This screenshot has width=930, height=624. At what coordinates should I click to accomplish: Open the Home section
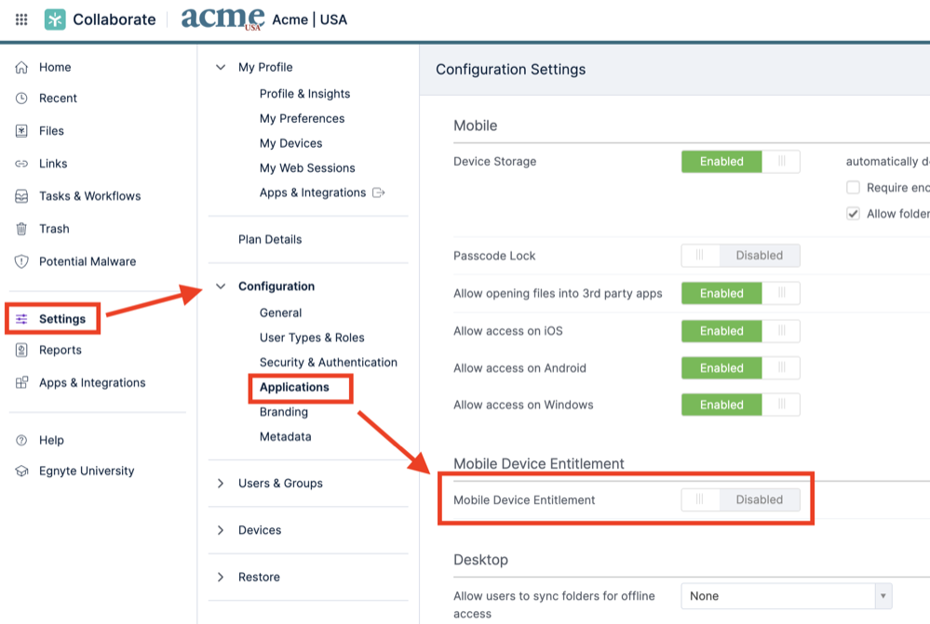coord(55,67)
